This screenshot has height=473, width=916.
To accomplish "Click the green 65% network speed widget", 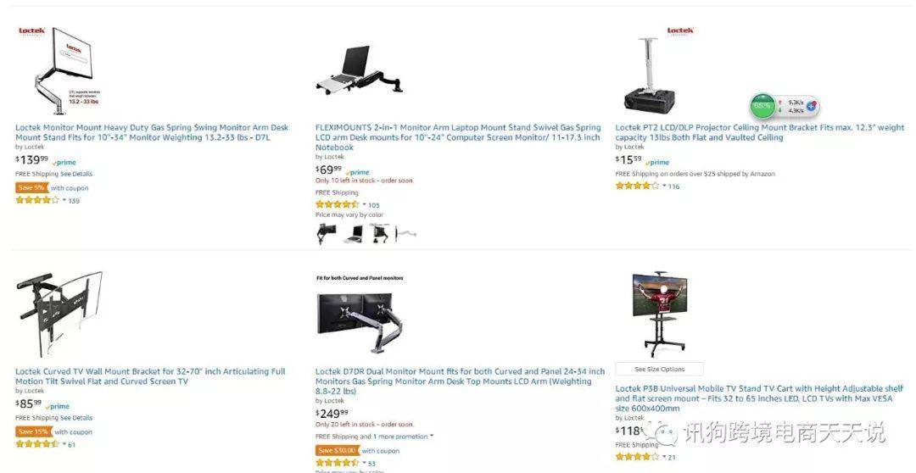I will 762,106.
